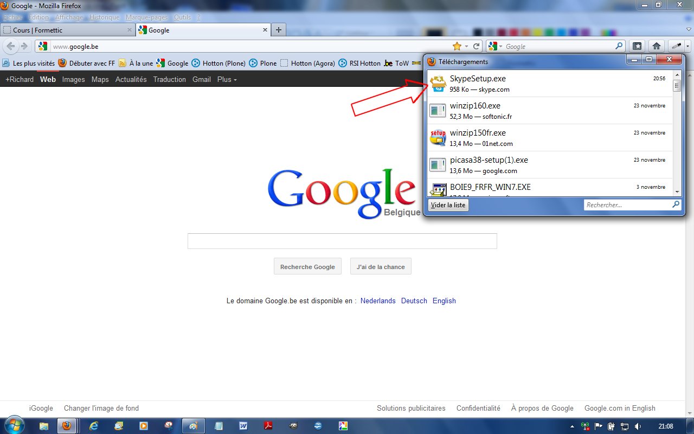Open Images in the Google bar
The height and width of the screenshot is (434, 694).
point(73,79)
